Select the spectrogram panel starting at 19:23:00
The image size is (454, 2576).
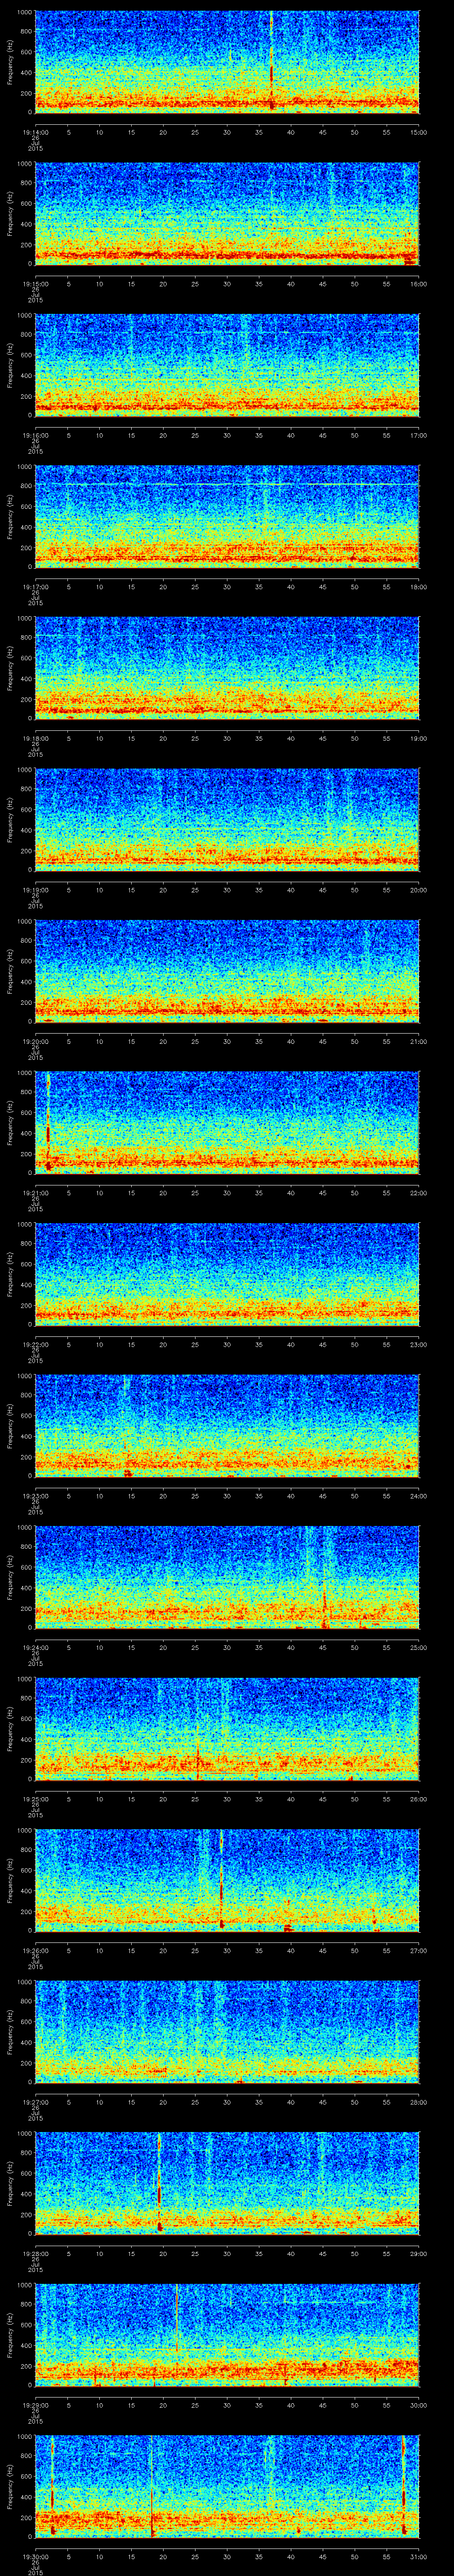coord(227,1426)
